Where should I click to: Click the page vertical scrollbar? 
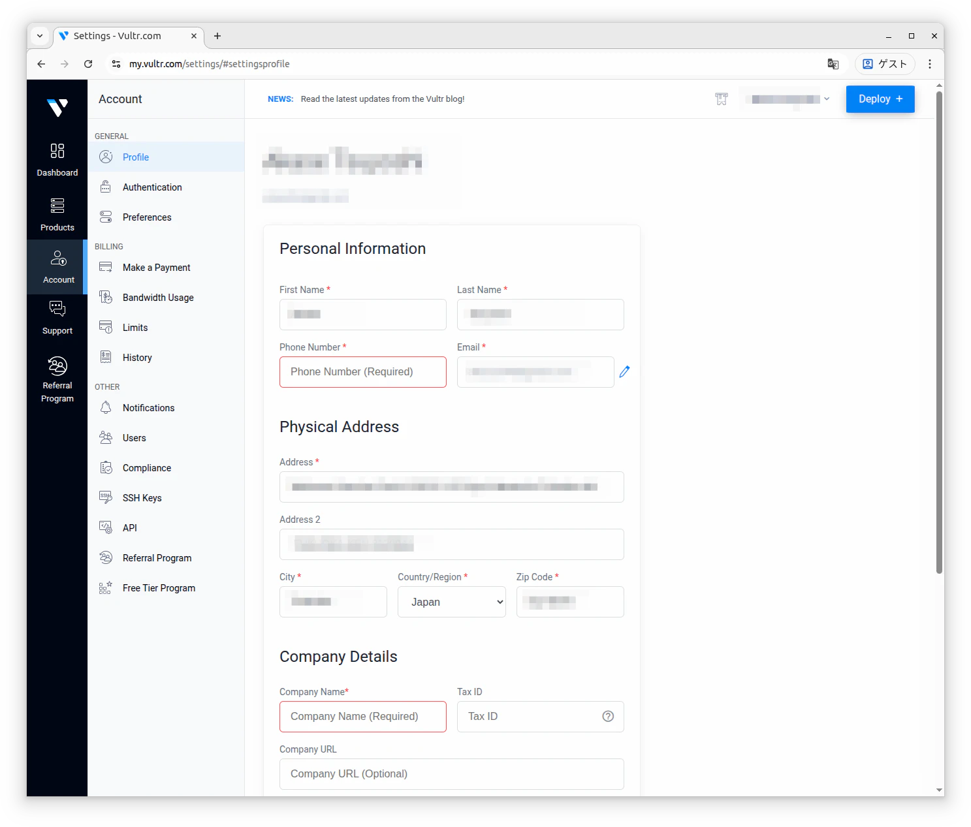tap(939, 332)
